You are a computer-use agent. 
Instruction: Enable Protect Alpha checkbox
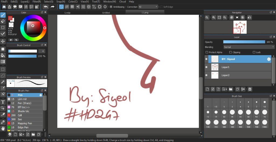pyautogui.click(x=207, y=52)
